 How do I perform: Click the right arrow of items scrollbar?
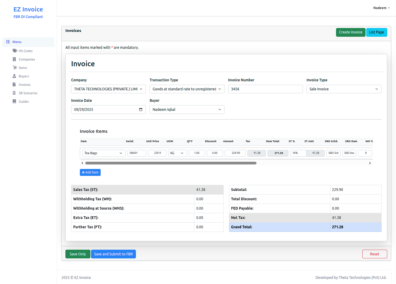370,163
